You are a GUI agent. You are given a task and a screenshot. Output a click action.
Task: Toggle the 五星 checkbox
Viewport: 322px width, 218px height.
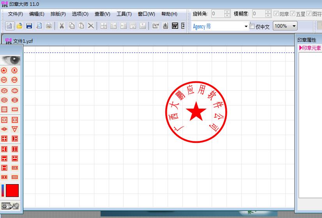click(x=293, y=14)
